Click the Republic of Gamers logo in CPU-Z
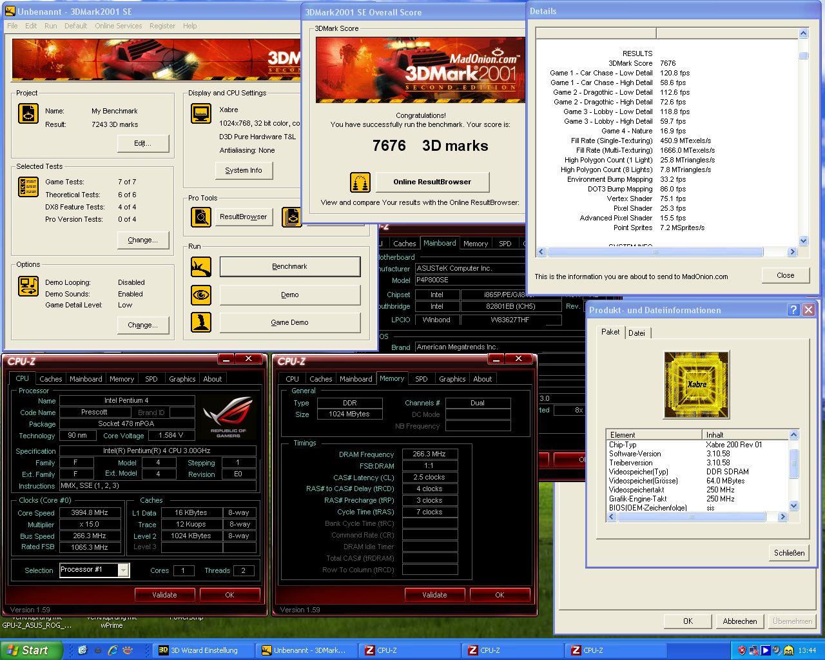The height and width of the screenshot is (660, 825). point(228,416)
